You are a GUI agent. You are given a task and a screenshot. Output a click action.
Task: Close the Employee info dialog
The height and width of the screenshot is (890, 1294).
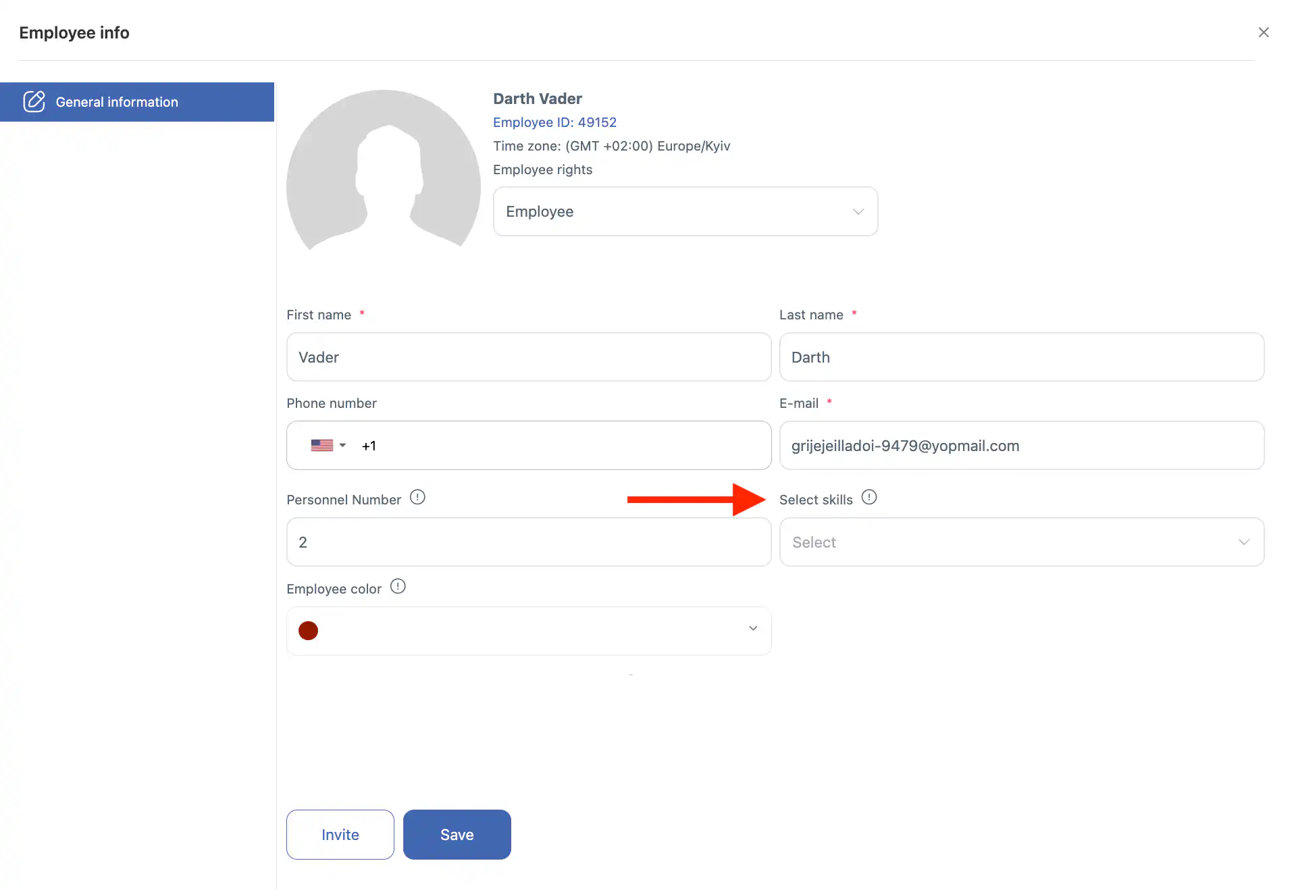tap(1263, 32)
